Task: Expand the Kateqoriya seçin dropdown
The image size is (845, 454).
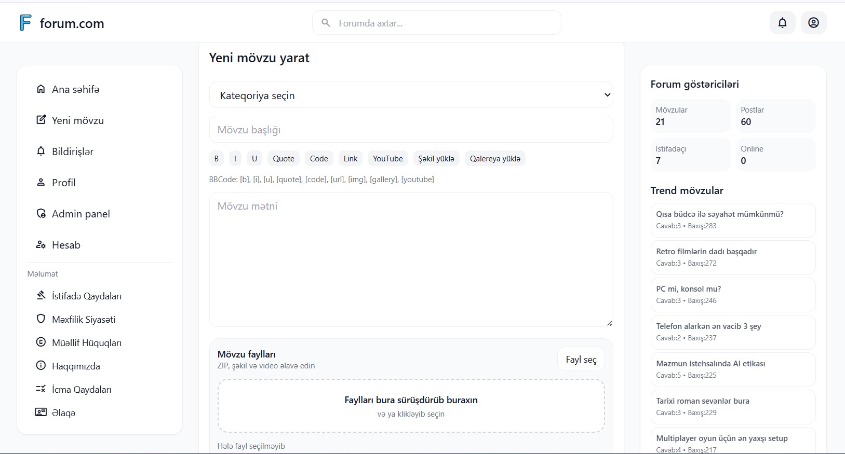Action: coord(411,95)
